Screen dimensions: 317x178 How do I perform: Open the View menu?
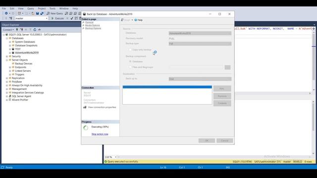point(21,8)
